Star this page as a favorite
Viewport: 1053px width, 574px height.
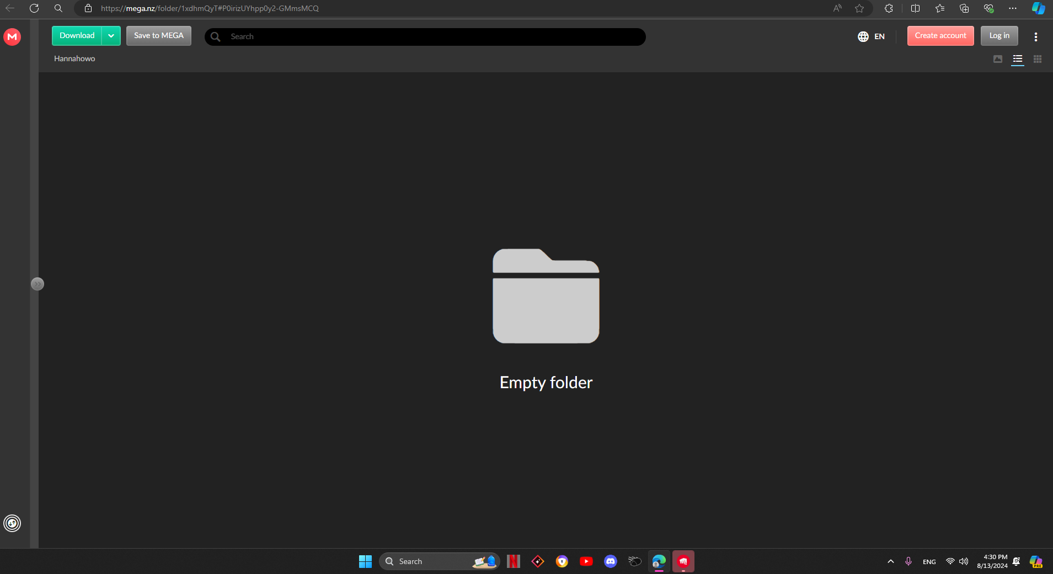tap(859, 8)
